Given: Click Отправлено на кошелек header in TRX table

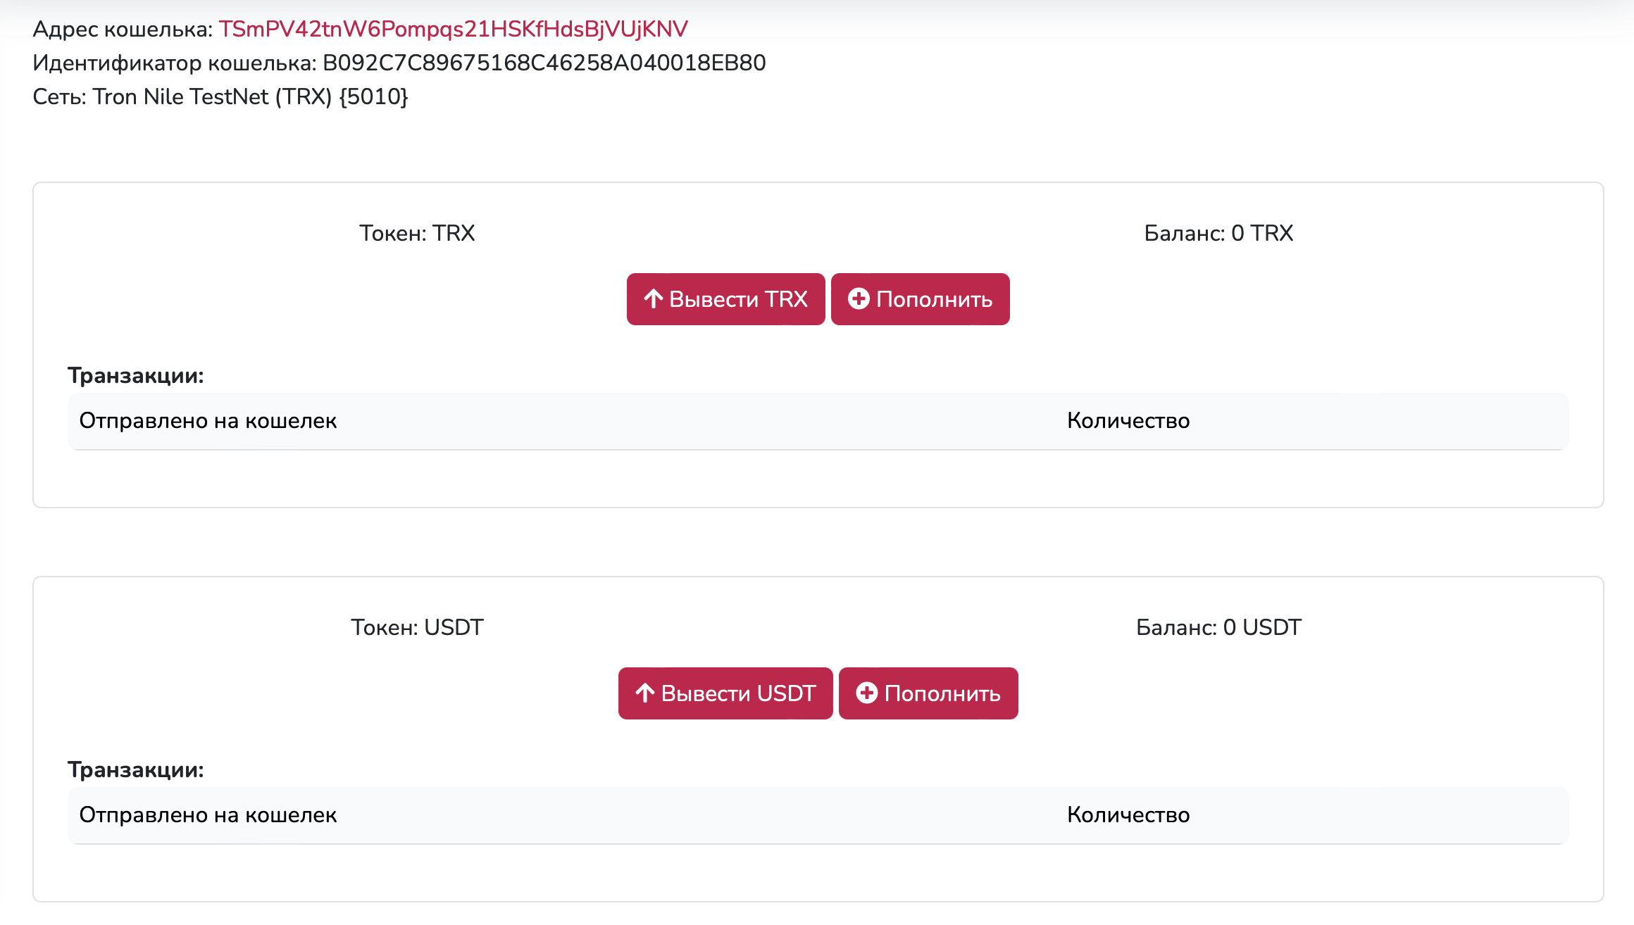Looking at the screenshot, I should click(208, 421).
